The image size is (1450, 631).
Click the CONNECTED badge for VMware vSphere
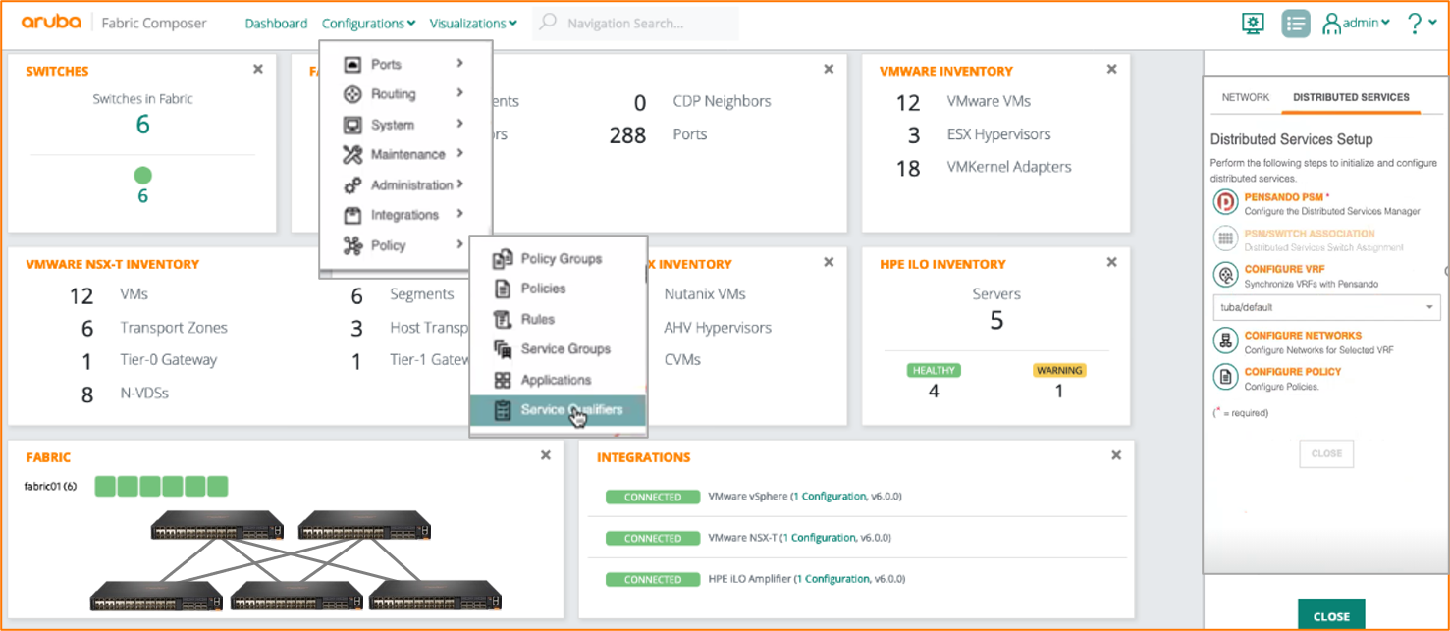point(653,497)
